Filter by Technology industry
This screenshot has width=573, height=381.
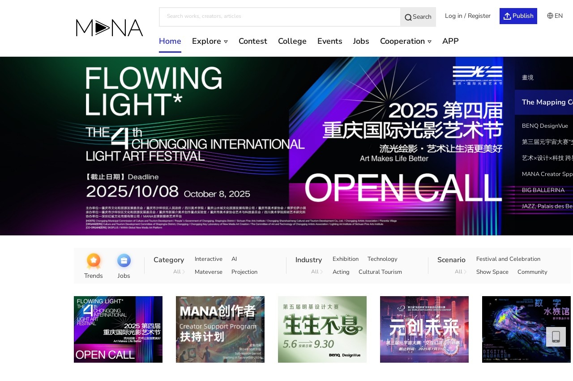[382, 259]
